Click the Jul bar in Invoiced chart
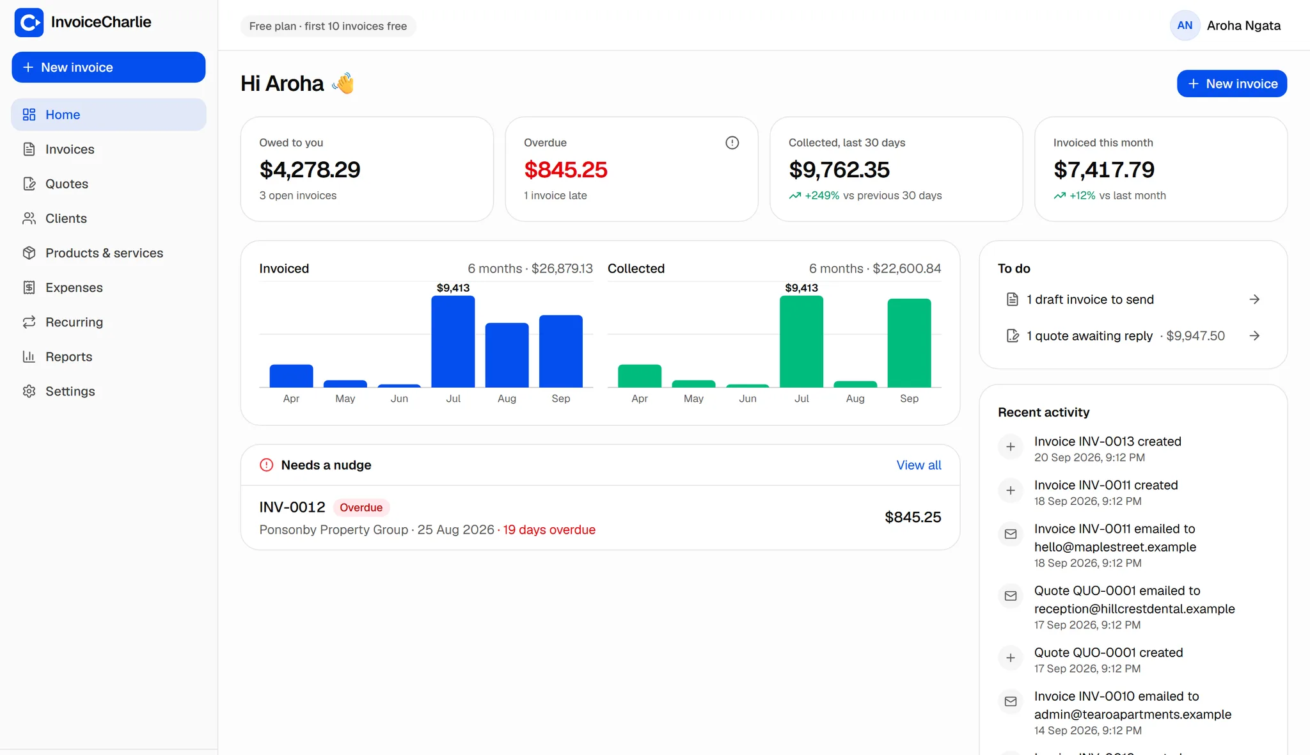The image size is (1310, 755). click(x=453, y=341)
